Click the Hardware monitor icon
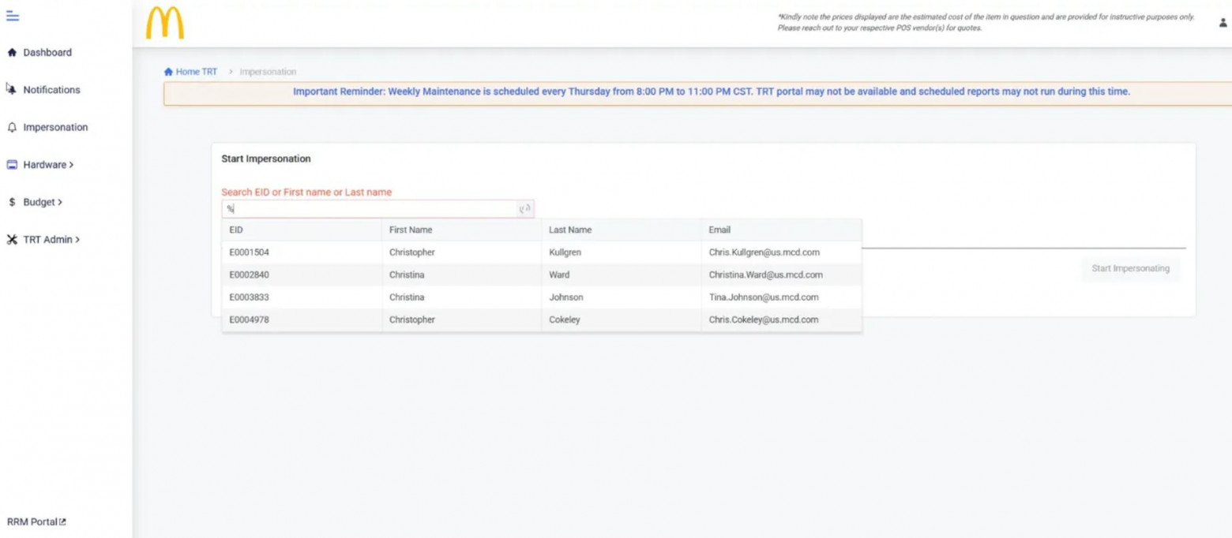The height and width of the screenshot is (538, 1232). tap(12, 165)
